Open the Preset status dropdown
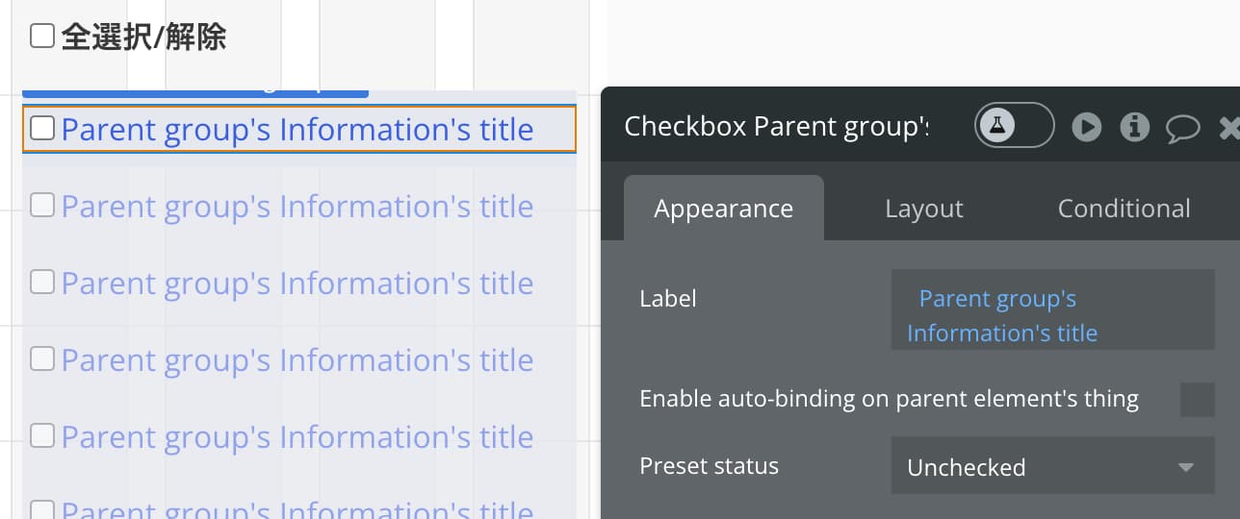This screenshot has height=519, width=1240. point(1052,466)
